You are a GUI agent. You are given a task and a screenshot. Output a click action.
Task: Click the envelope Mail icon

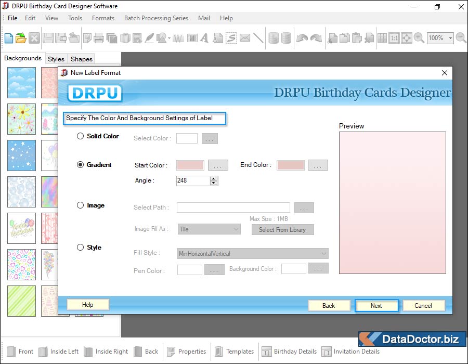click(x=245, y=38)
